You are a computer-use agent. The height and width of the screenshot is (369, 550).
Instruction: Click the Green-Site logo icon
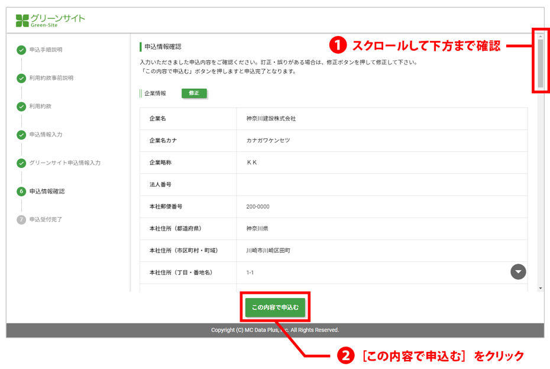22,21
